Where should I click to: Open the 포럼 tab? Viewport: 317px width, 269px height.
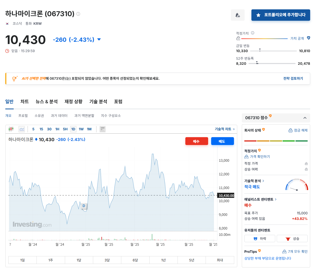tap(118, 101)
